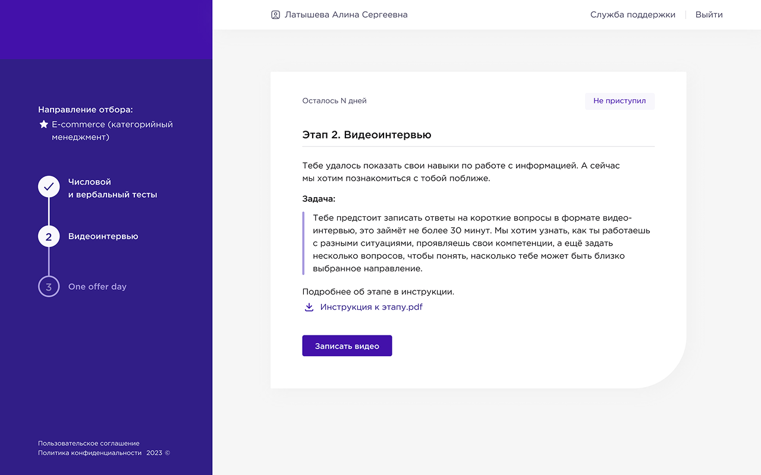Screen dimensions: 761x475
Task: Click the download icon for the instruction
Action: click(x=309, y=307)
